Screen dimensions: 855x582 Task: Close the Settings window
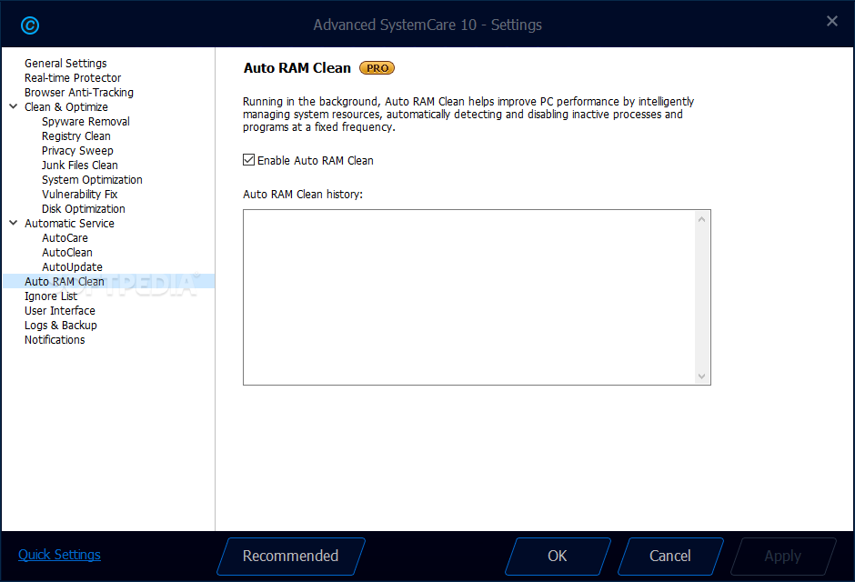(831, 21)
